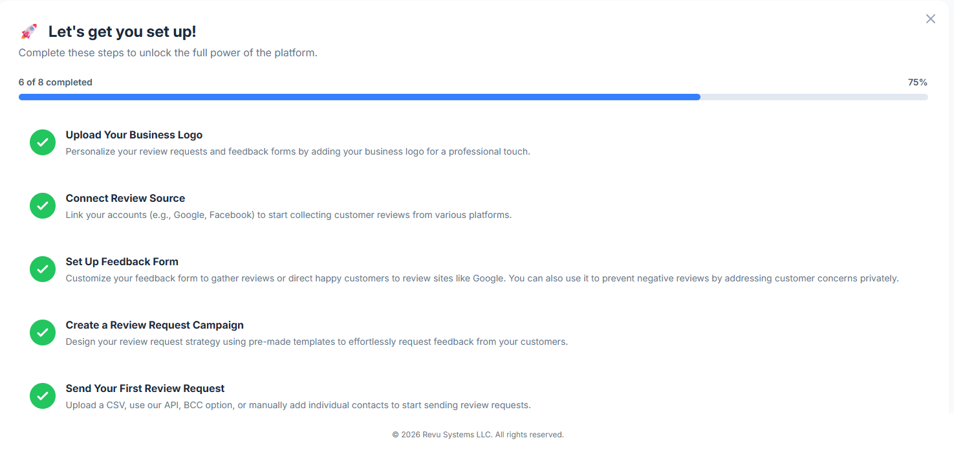This screenshot has width=954, height=458.
Task: Click the Google and Facebook linking description
Action: pos(288,215)
